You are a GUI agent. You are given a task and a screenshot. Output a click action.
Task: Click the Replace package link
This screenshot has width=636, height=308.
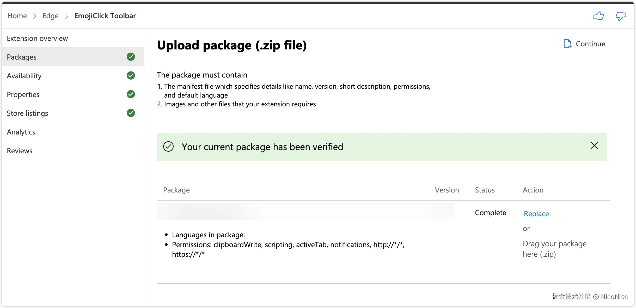536,214
